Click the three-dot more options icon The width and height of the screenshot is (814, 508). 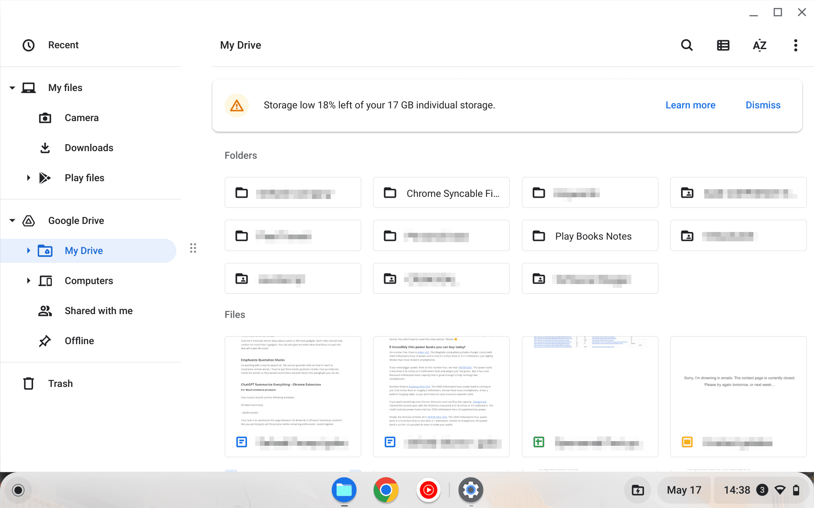796,45
